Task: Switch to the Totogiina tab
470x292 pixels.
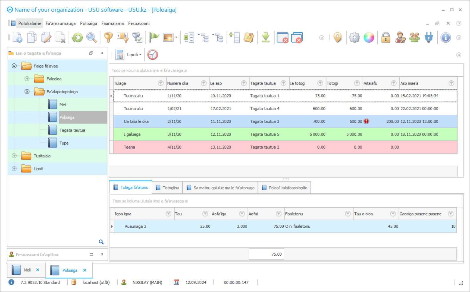Action: (167, 188)
